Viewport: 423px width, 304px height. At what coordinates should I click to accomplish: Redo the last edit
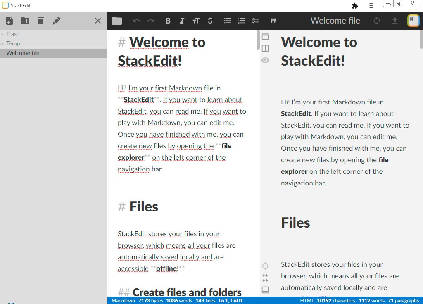click(151, 21)
